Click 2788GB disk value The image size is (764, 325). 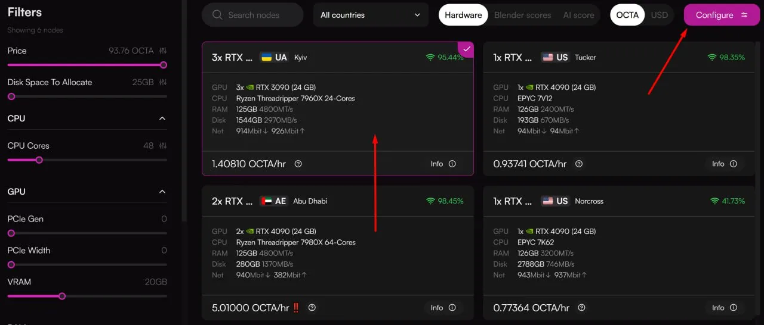click(531, 264)
